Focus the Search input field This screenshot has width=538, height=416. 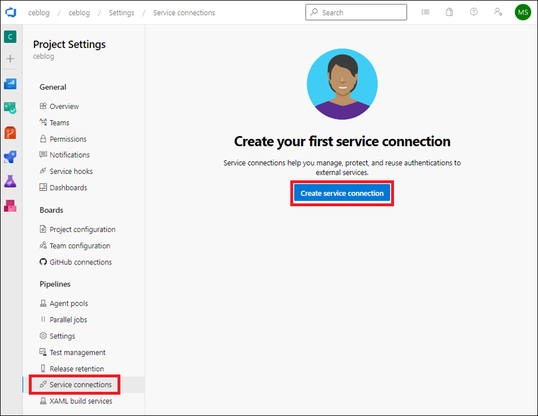coord(356,12)
